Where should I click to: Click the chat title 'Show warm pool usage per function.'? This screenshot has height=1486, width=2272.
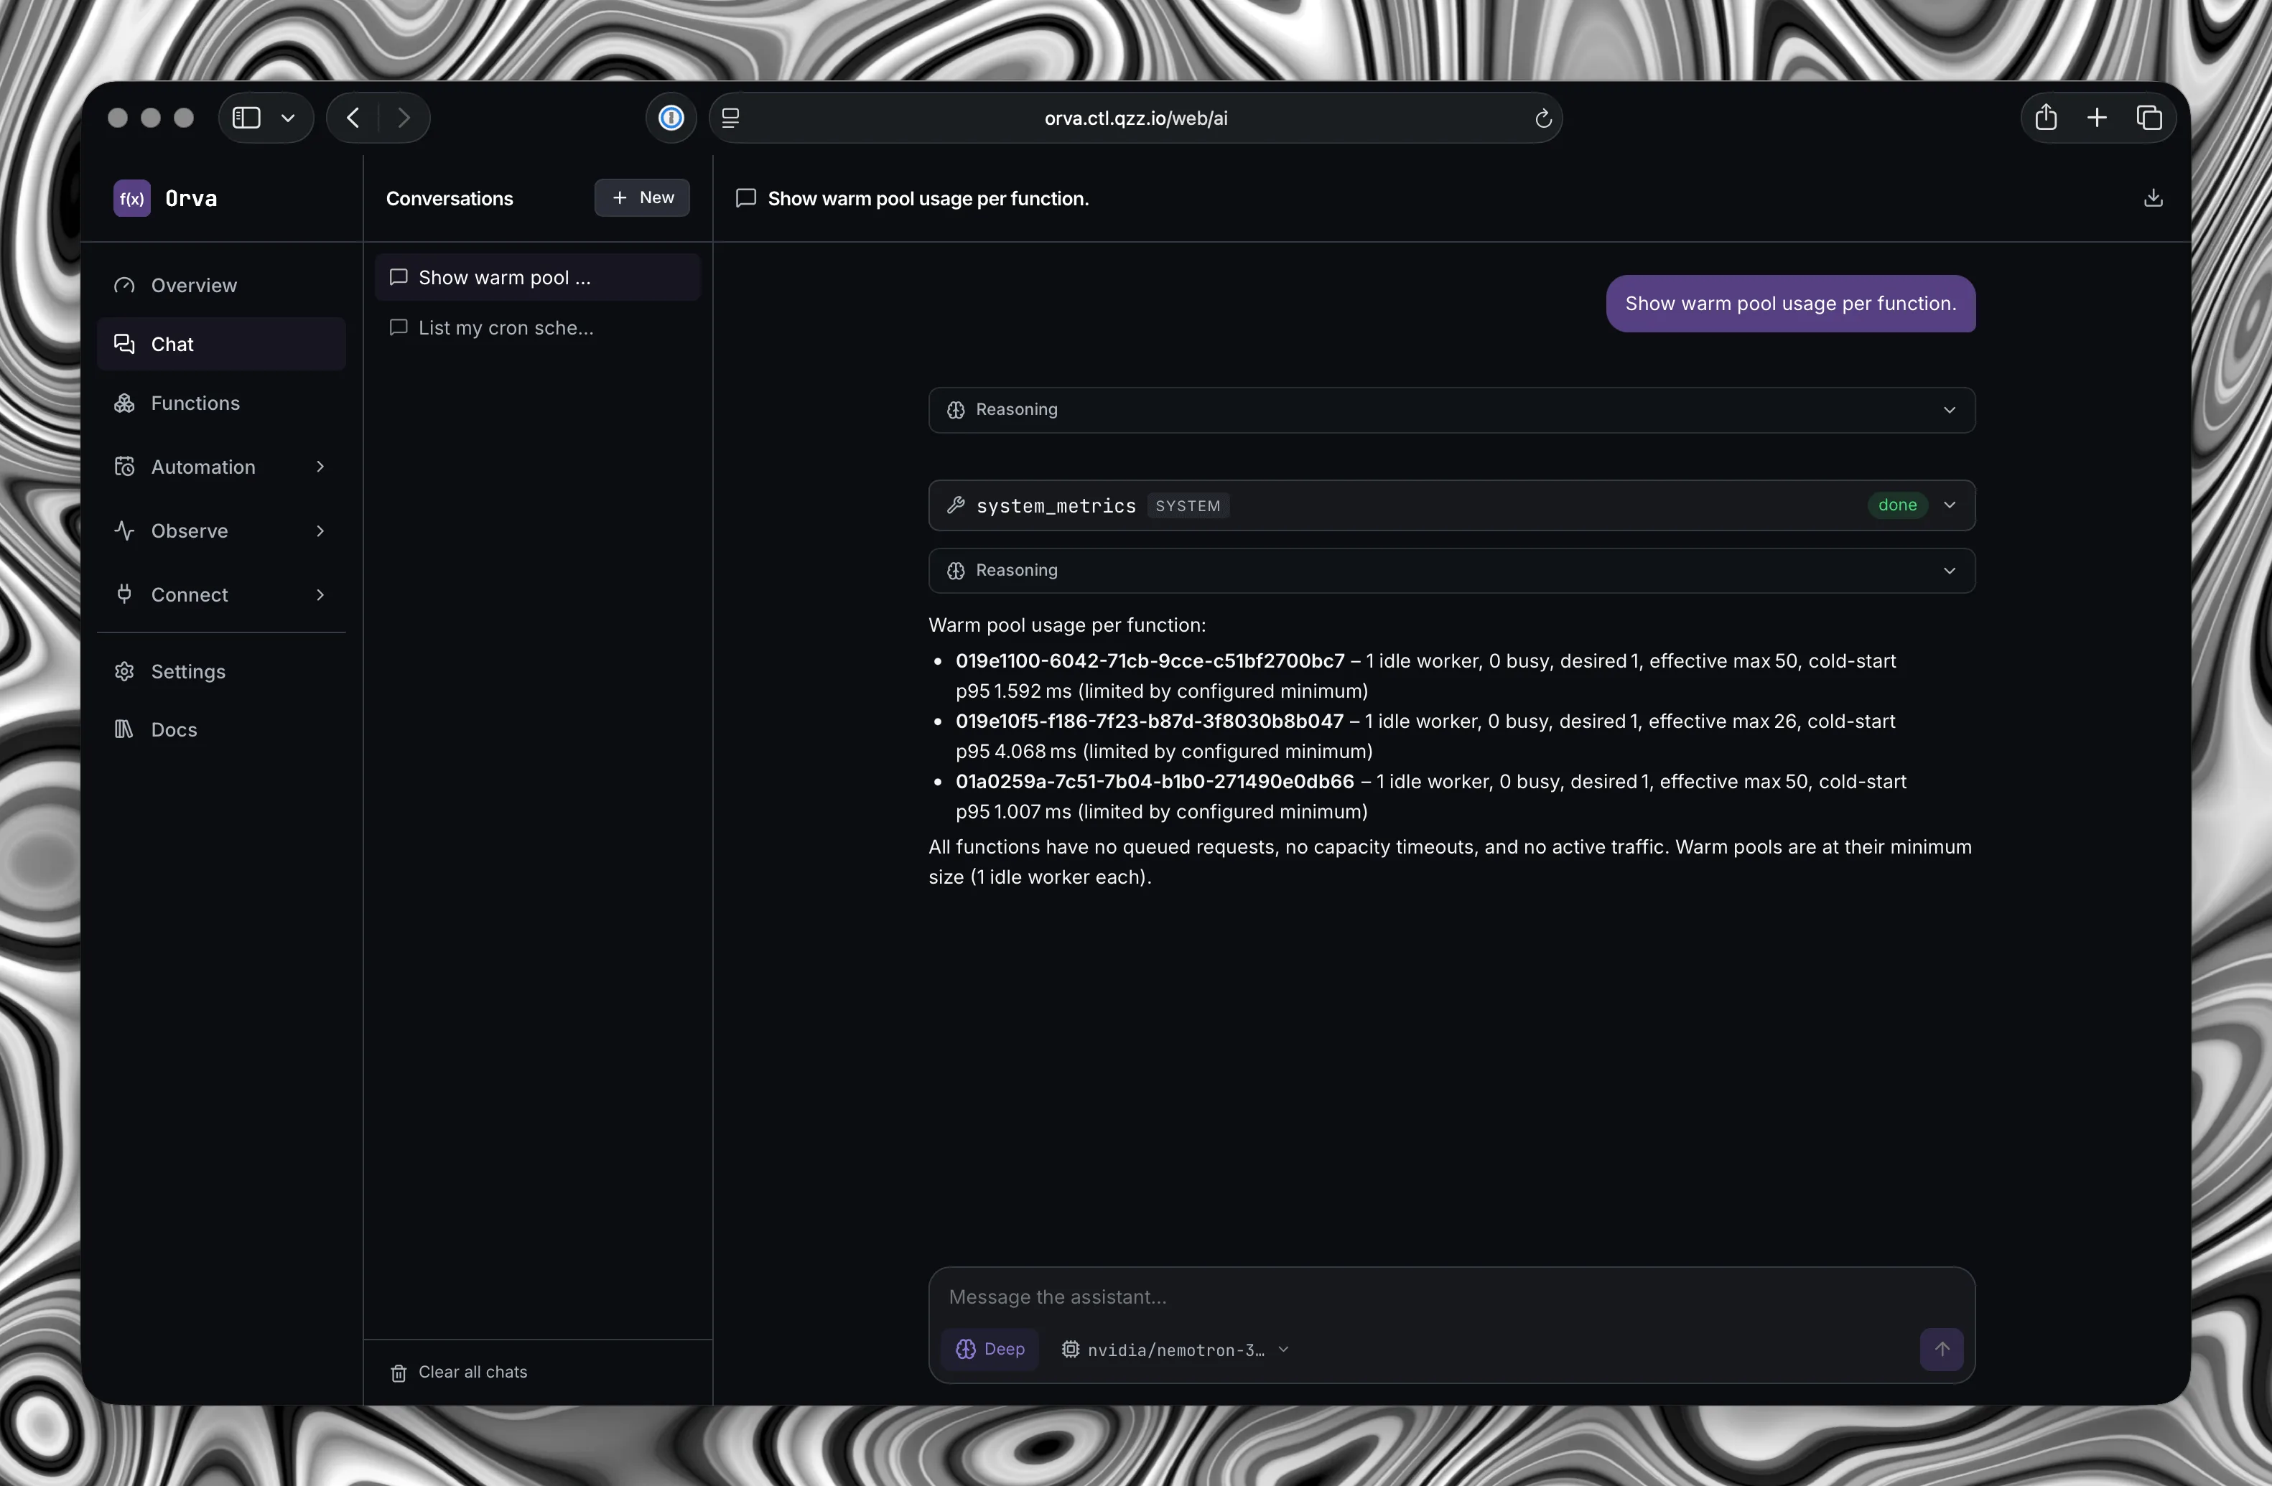[928, 199]
